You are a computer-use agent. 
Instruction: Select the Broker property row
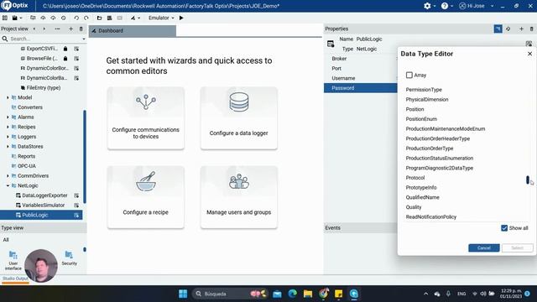pos(360,59)
